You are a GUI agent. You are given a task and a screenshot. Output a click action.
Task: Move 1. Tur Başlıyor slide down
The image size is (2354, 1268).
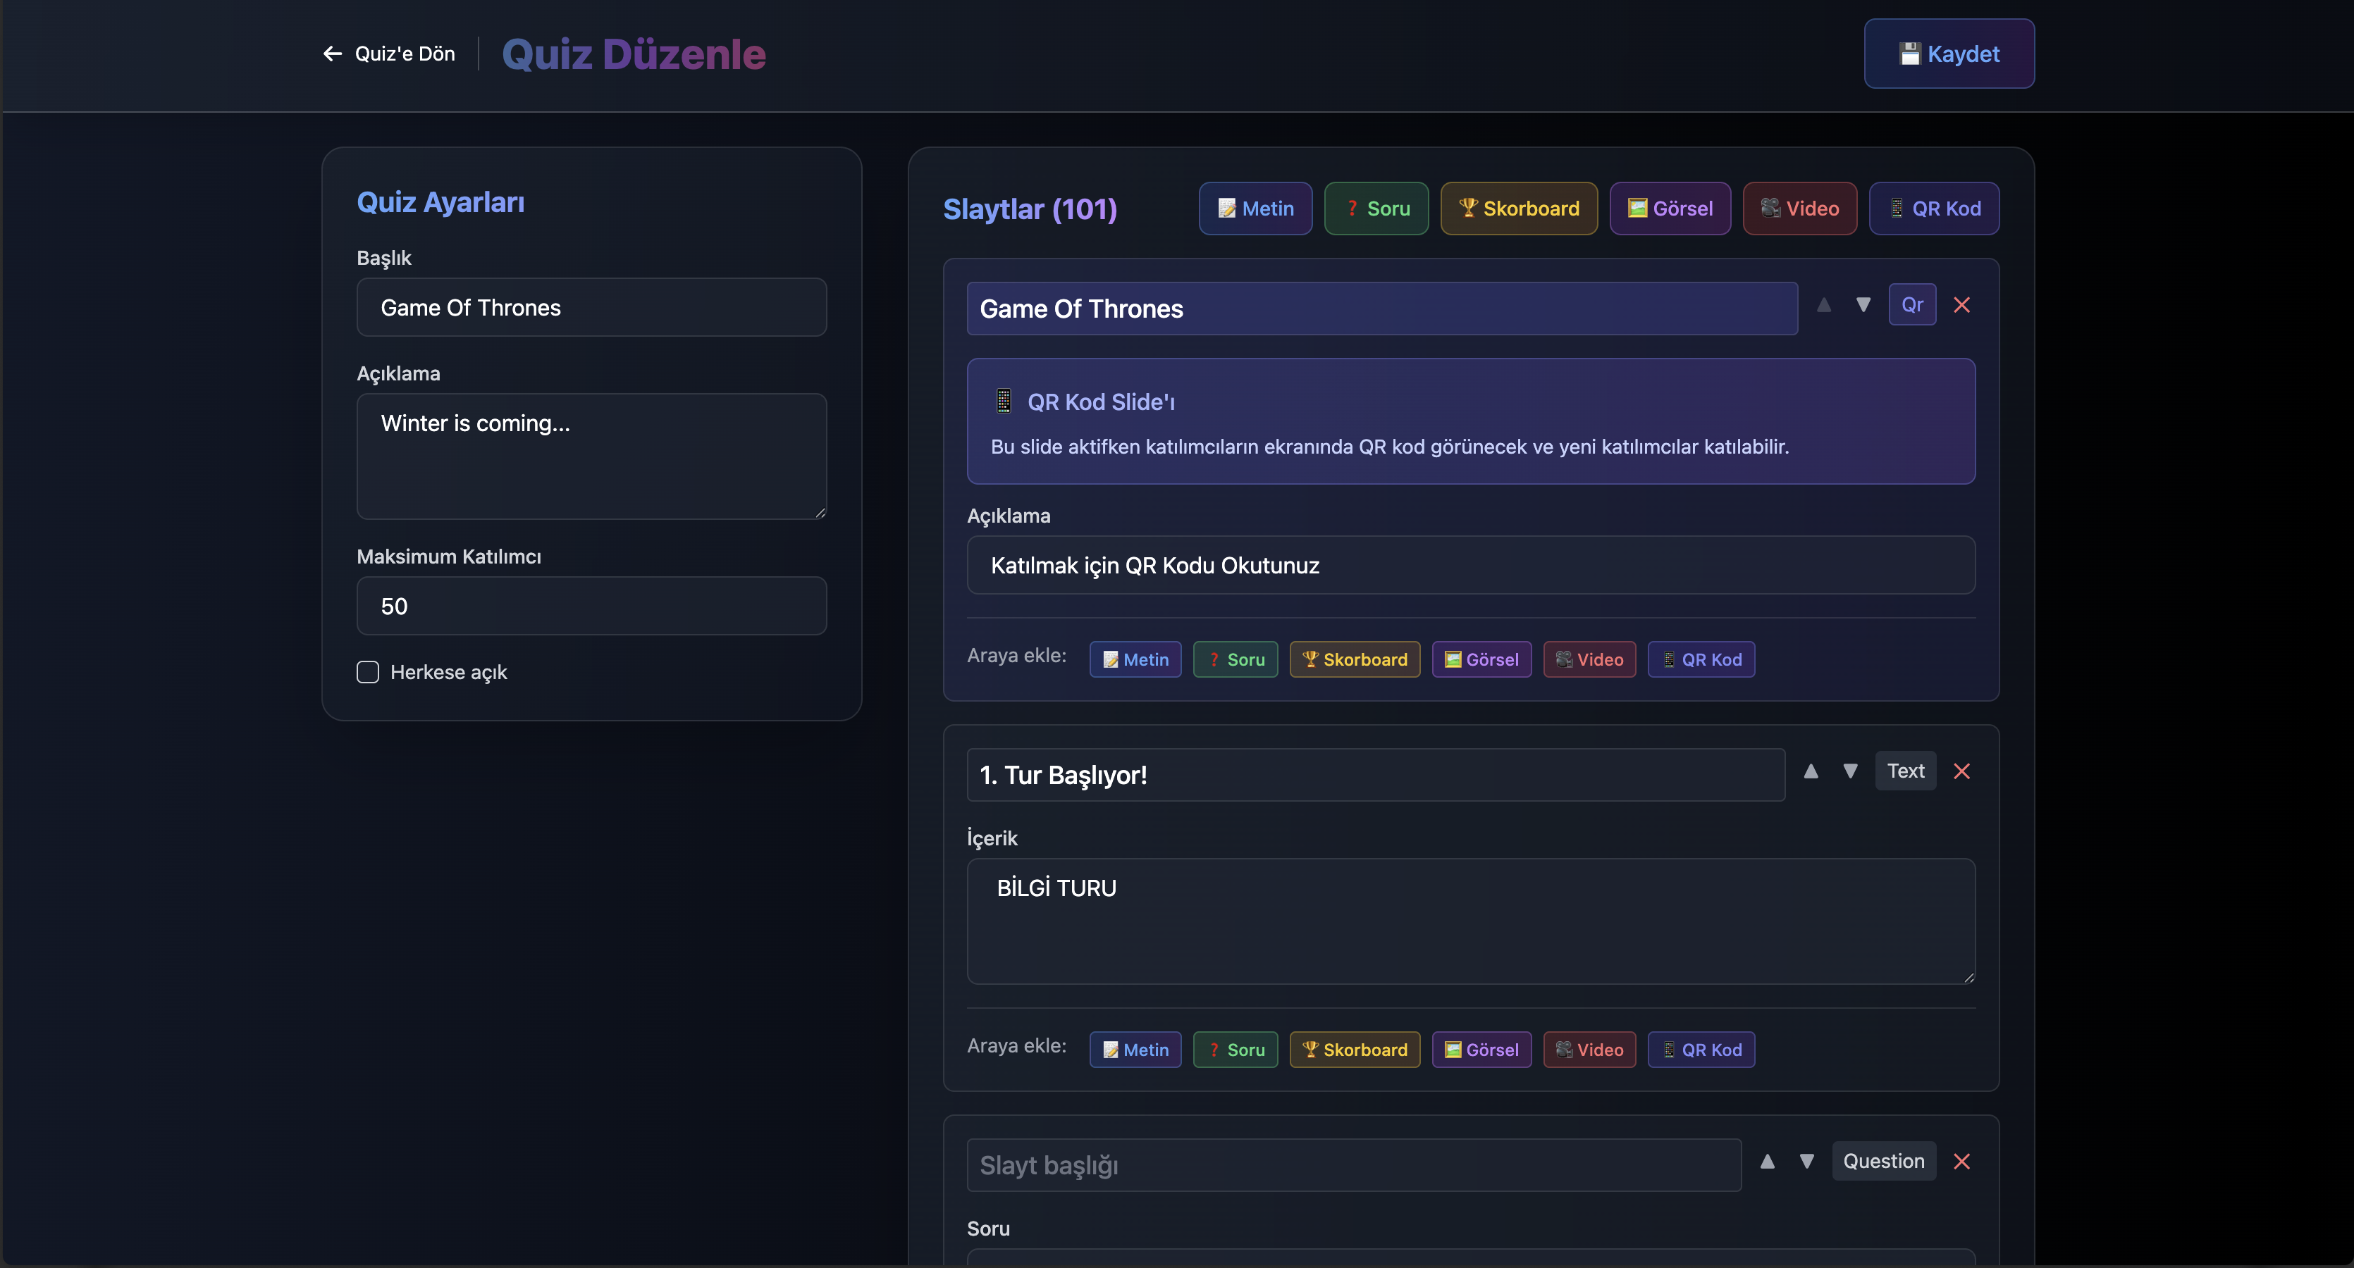(1849, 771)
